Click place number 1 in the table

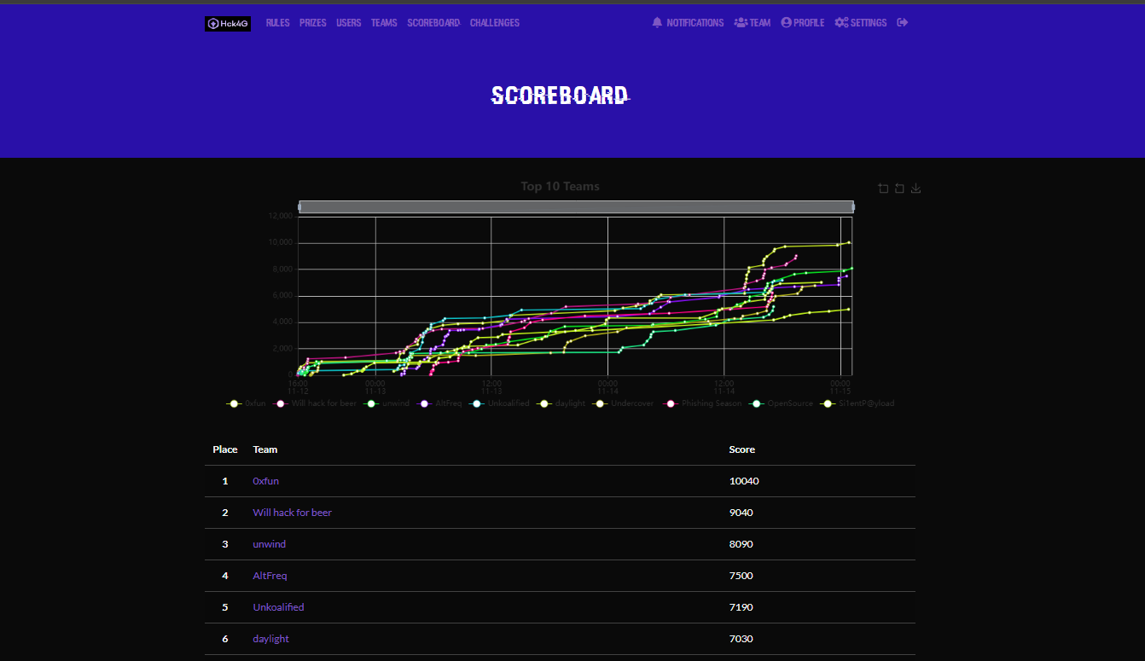tap(225, 481)
